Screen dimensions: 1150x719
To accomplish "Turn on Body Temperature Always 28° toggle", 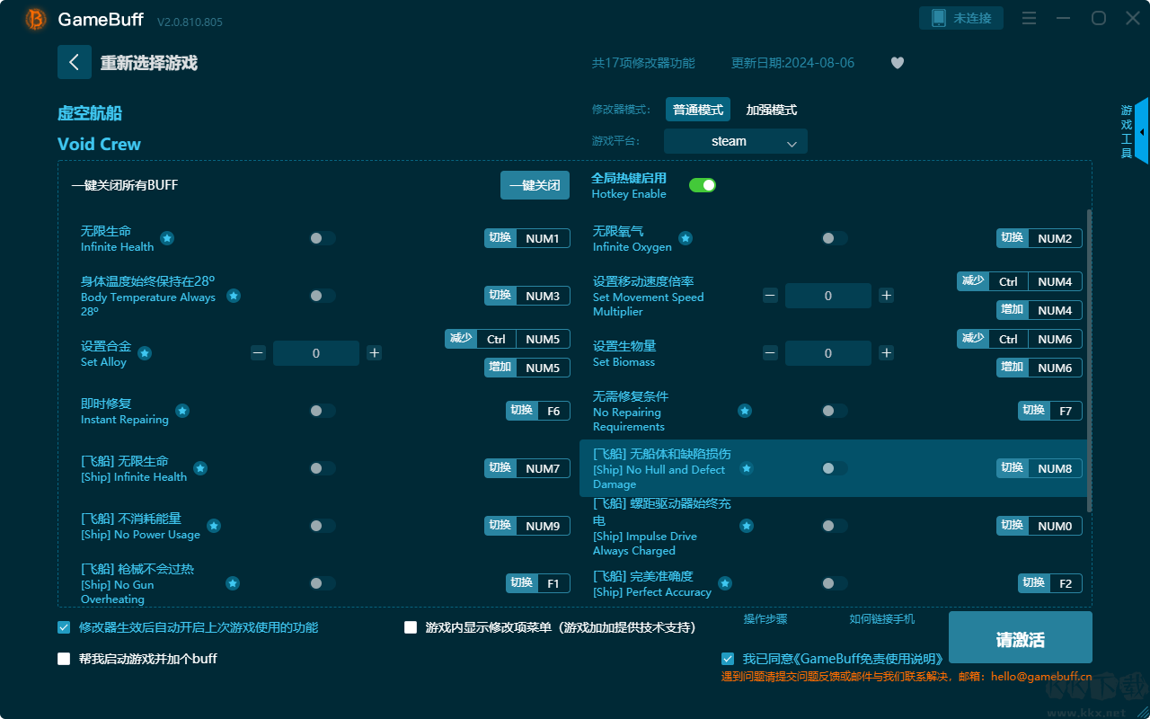I will (323, 296).
